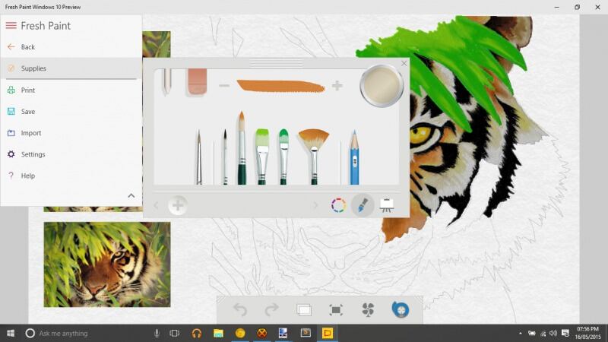This screenshot has height=342, width=608.
Task: Toggle the hamburger menu button
Action: 11,26
